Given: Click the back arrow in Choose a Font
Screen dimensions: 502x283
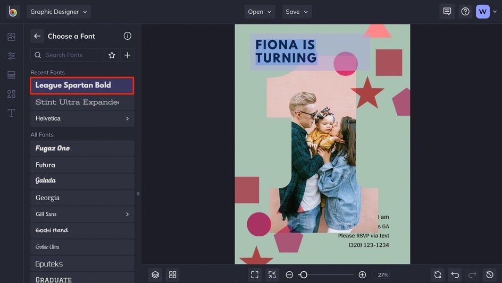Looking at the screenshot, I should coord(37,36).
